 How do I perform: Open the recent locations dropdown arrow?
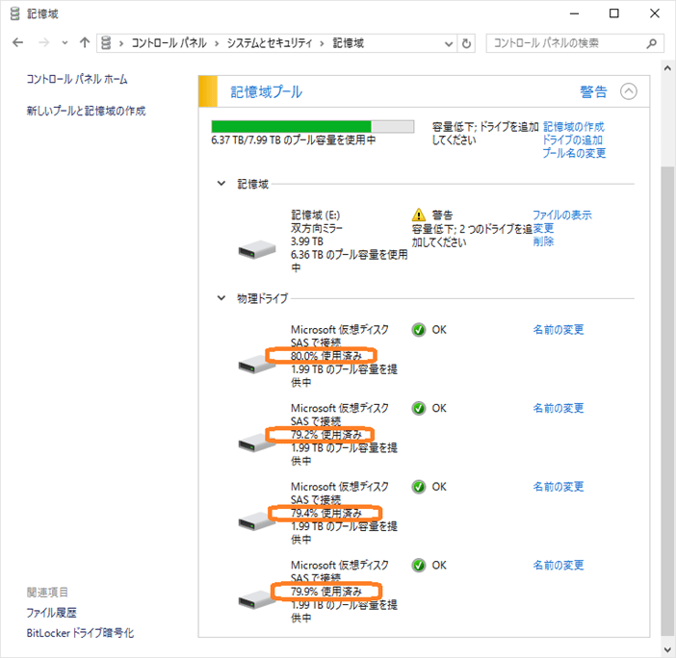[x=65, y=43]
